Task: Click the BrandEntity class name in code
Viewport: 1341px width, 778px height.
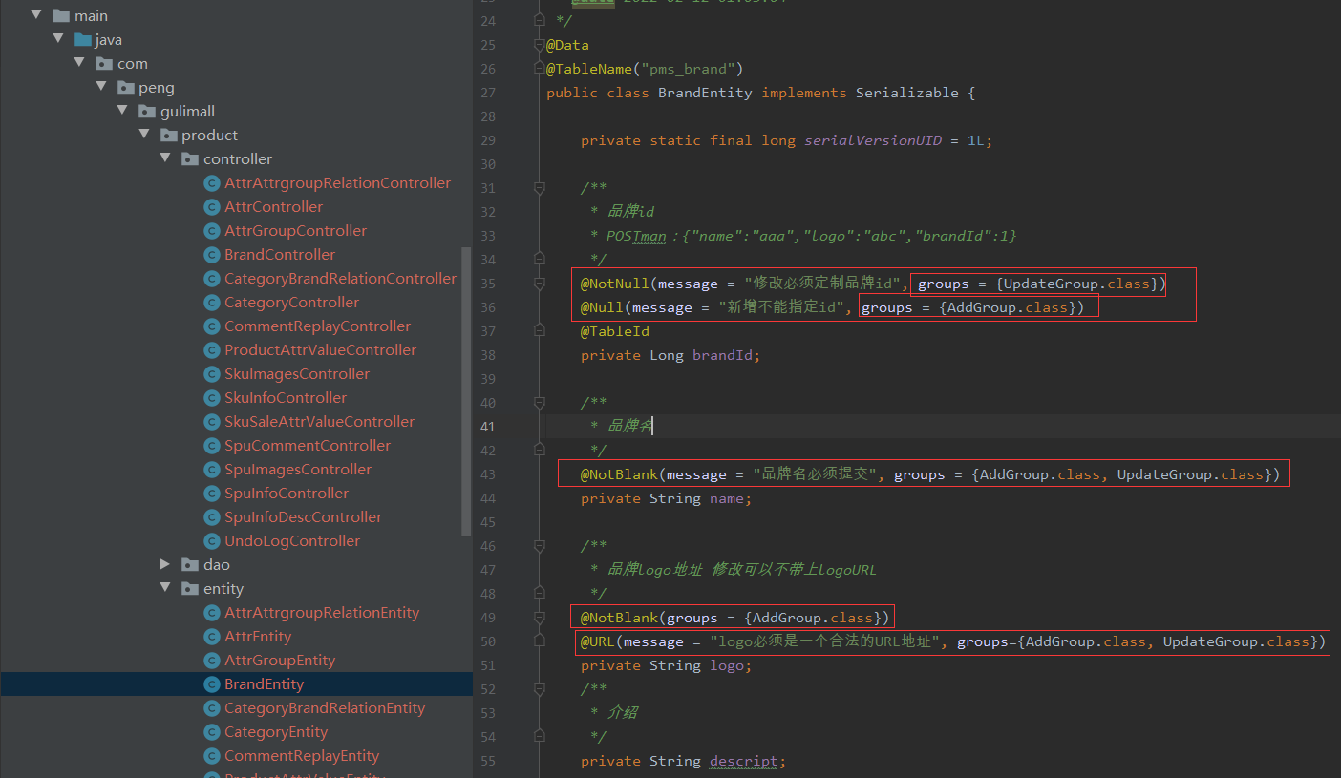Action: tap(705, 93)
